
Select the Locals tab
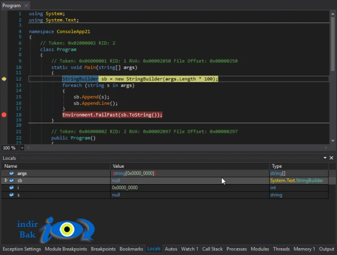154,249
